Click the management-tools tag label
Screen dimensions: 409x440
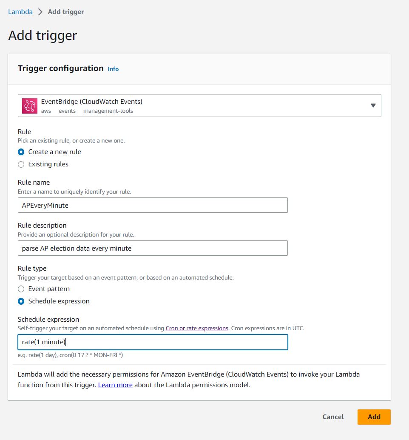pos(108,111)
